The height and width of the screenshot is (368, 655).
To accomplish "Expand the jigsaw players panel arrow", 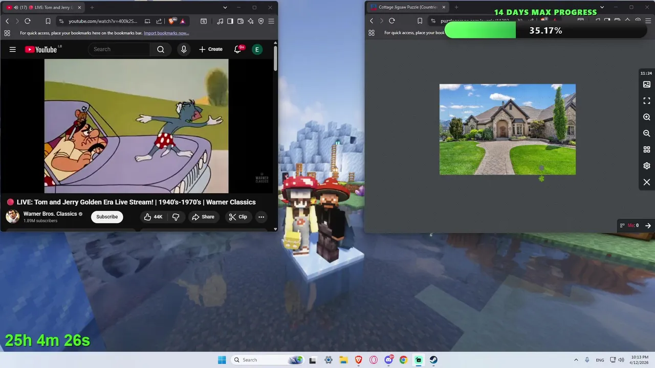I will 648,225.
